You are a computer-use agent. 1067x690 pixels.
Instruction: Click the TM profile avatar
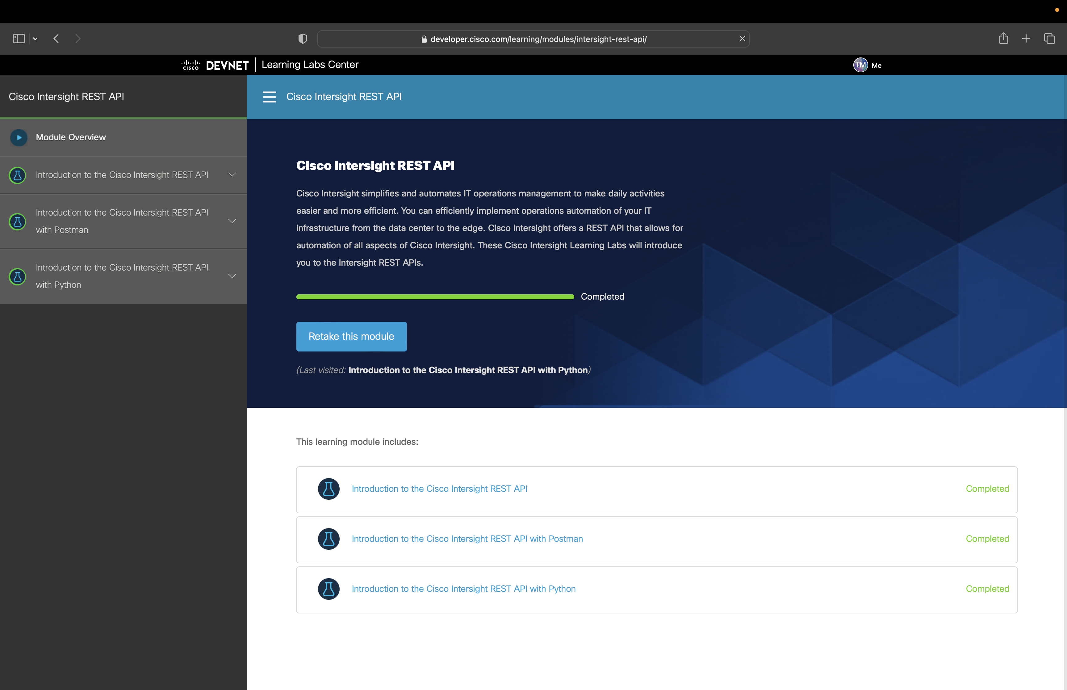click(x=860, y=65)
